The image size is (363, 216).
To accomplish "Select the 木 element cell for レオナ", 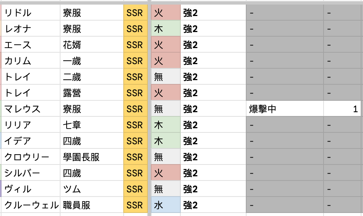I will [166, 29].
